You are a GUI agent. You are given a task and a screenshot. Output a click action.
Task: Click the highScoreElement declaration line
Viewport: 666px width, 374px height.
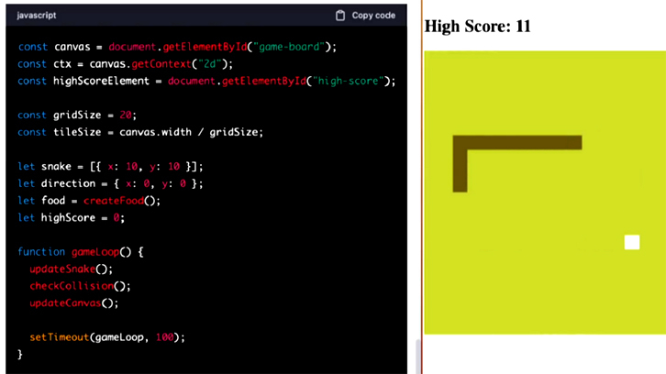click(x=206, y=81)
